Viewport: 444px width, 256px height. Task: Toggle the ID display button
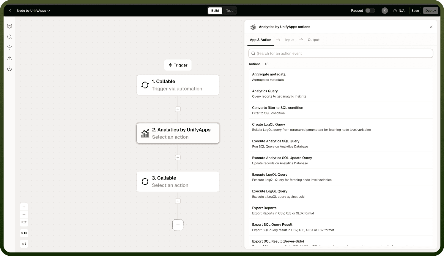24,233
